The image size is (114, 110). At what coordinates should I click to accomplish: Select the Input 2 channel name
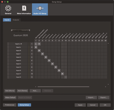(x=18, y=57)
